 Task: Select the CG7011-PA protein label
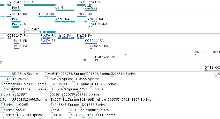click(x=94, y=41)
